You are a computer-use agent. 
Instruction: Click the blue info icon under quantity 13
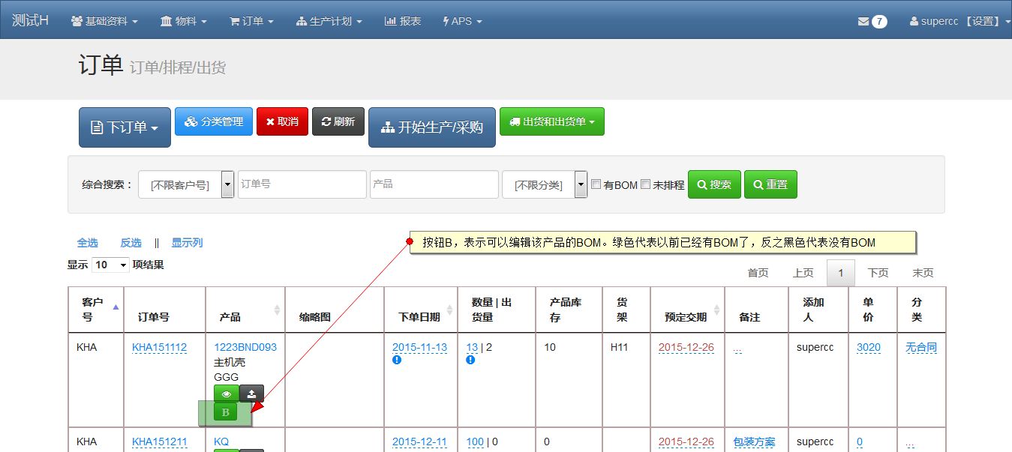(x=470, y=360)
